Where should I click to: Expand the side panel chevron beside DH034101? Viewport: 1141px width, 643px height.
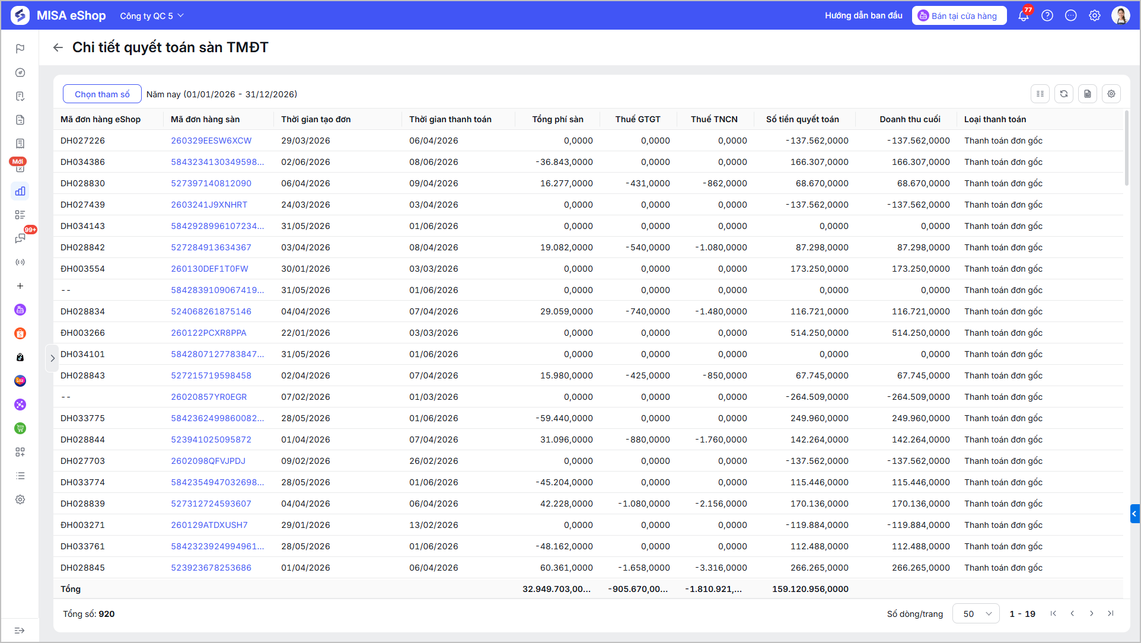click(x=52, y=358)
